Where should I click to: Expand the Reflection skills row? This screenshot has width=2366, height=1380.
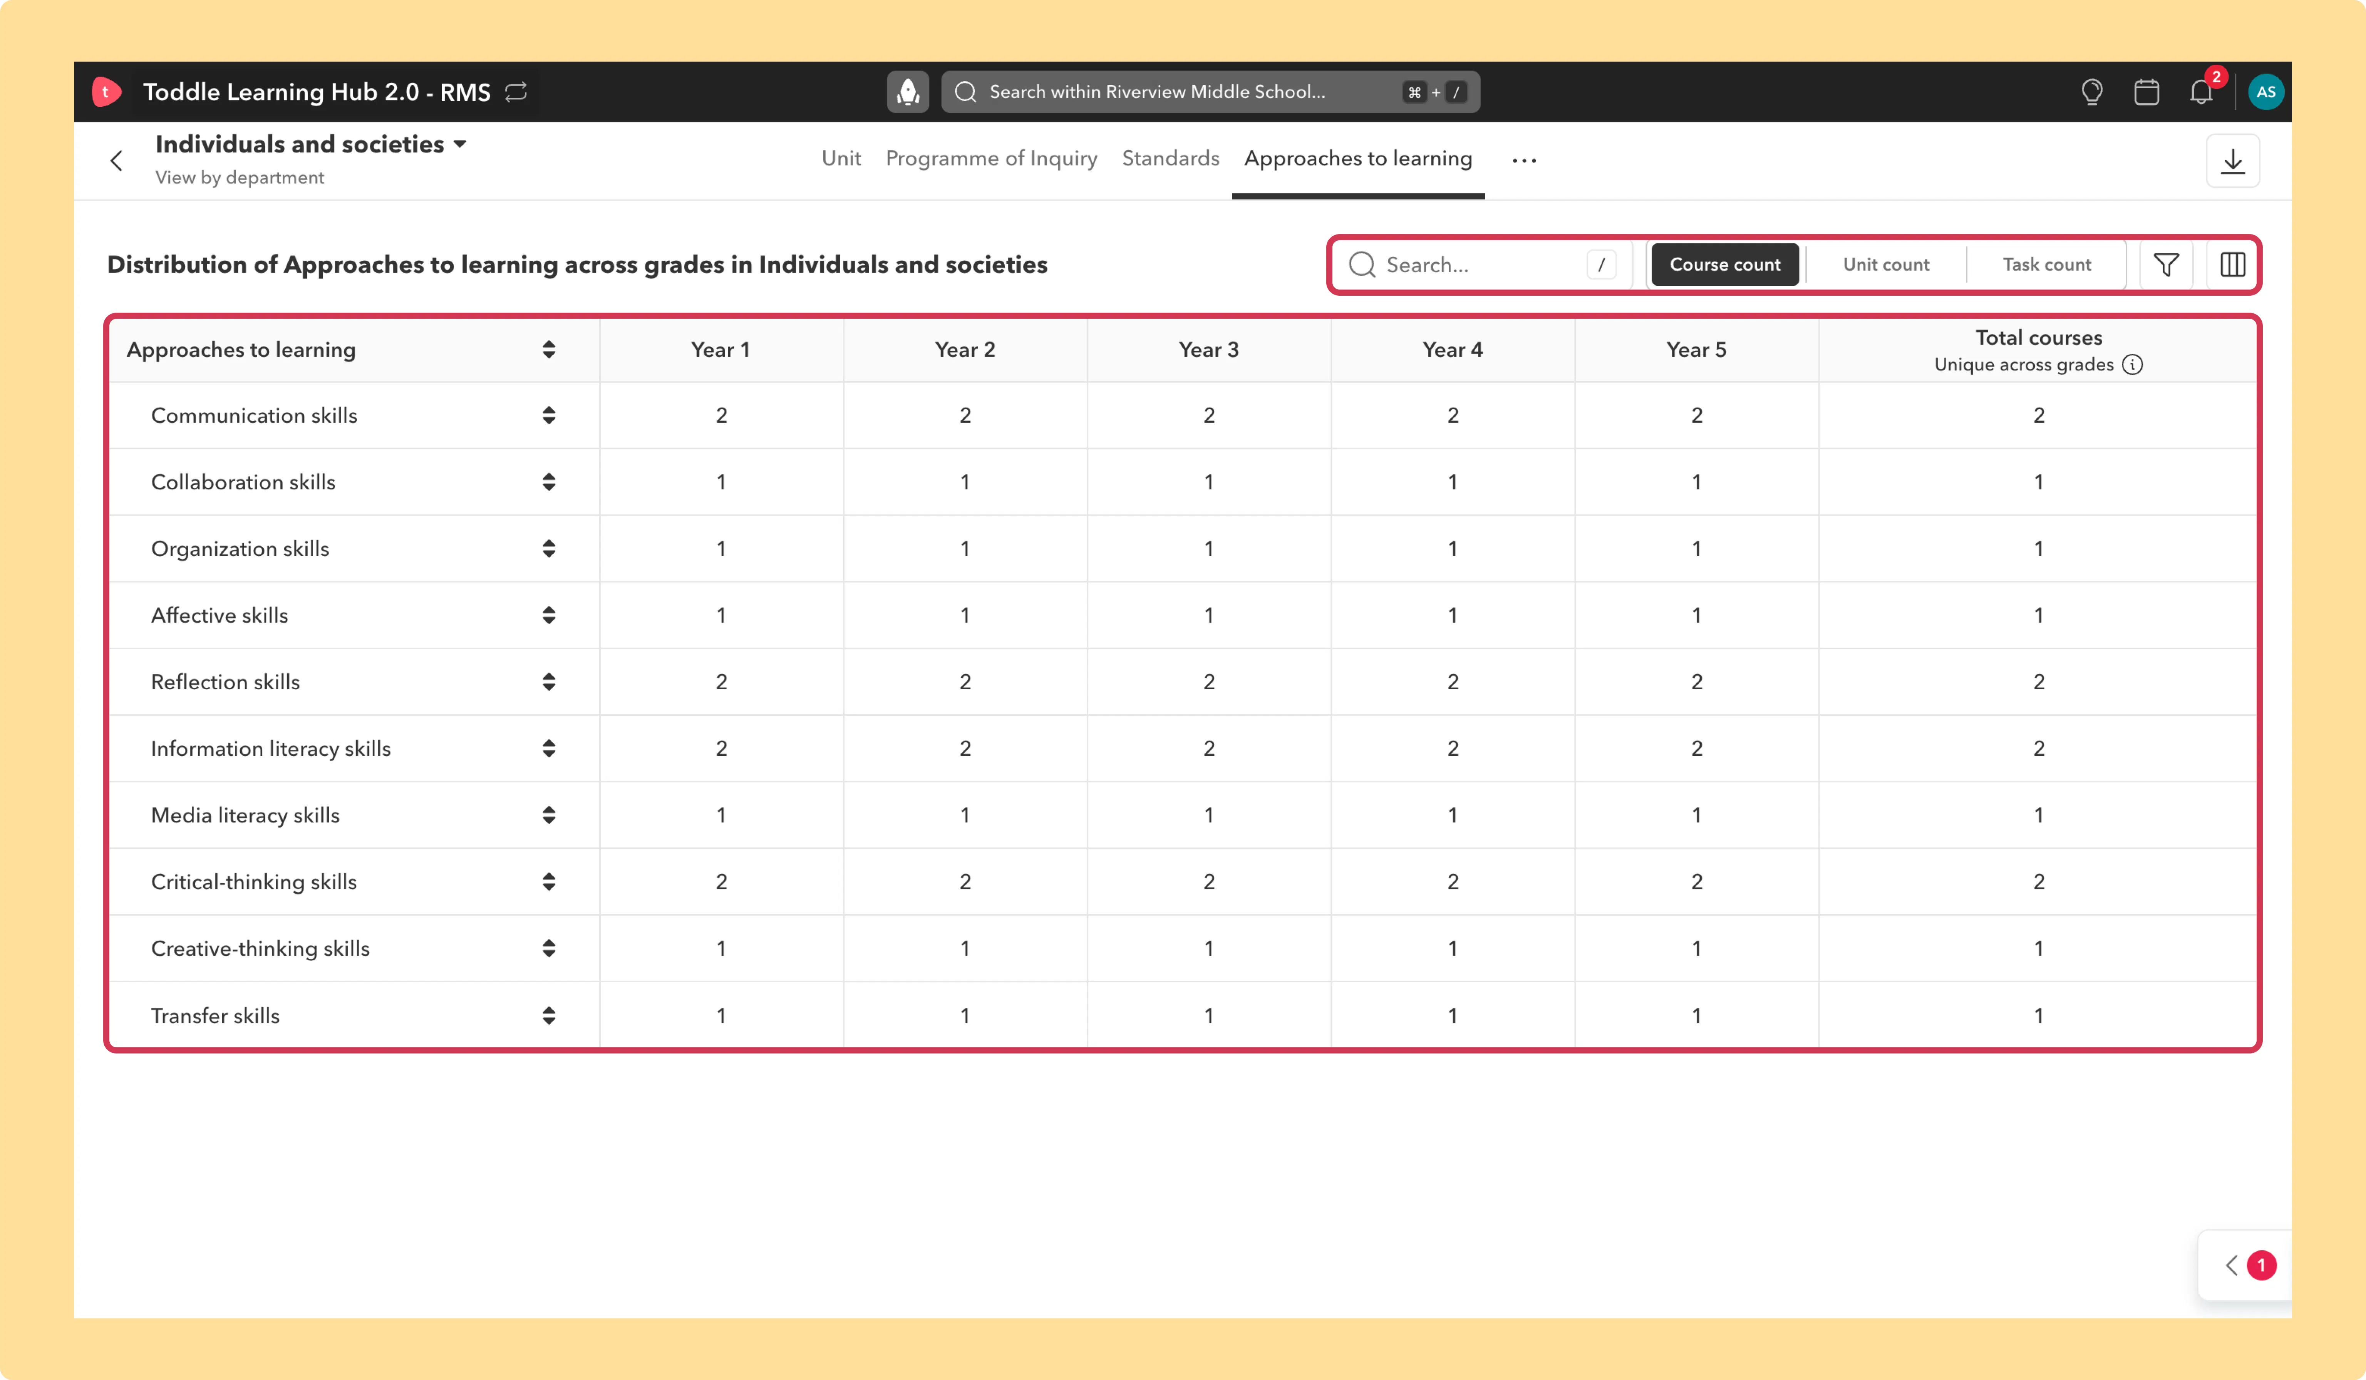point(549,682)
